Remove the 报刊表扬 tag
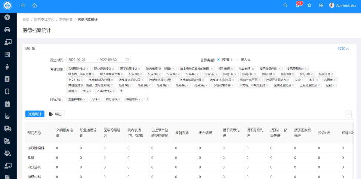Screen dimensions: 361x179 pyautogui.click(x=232, y=68)
